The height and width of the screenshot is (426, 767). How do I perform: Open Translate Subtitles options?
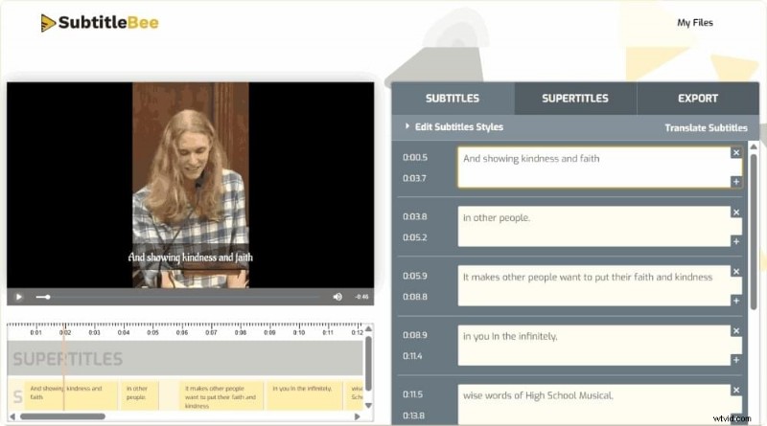pos(706,127)
